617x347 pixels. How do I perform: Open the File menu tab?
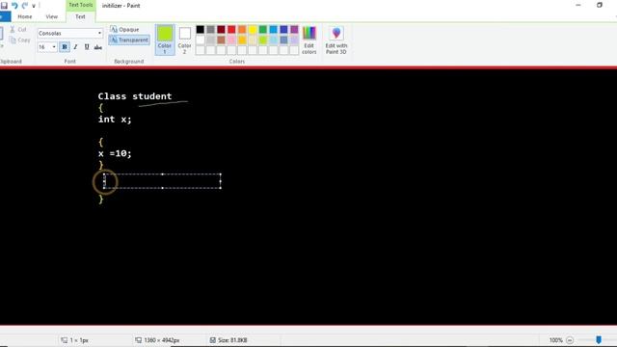point(5,16)
